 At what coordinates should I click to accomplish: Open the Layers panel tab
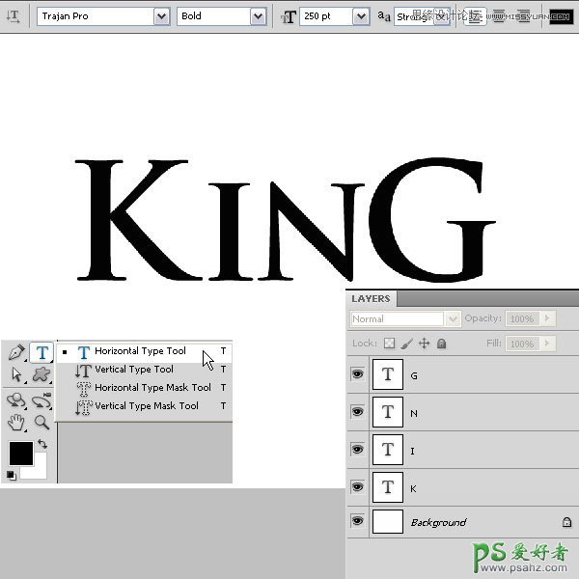point(371,299)
